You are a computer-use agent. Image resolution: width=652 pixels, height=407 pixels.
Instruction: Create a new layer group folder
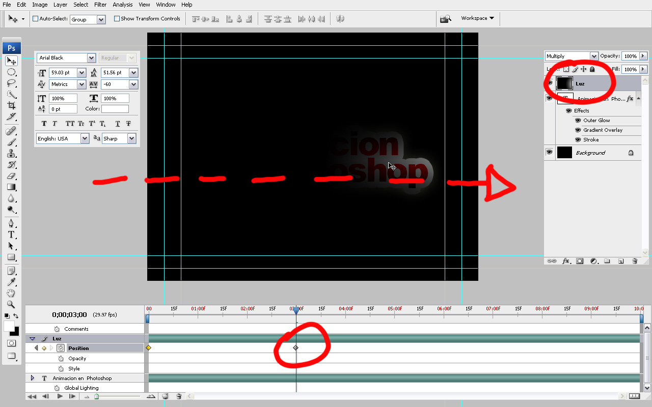(x=607, y=261)
